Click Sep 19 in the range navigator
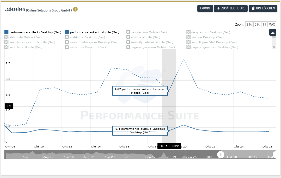281x178 pixels. click(x=171, y=157)
